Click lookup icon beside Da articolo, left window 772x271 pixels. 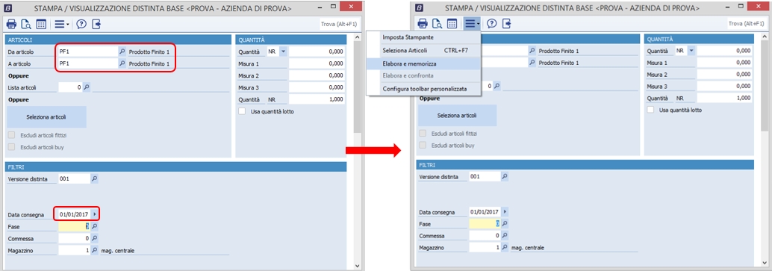[x=122, y=52]
